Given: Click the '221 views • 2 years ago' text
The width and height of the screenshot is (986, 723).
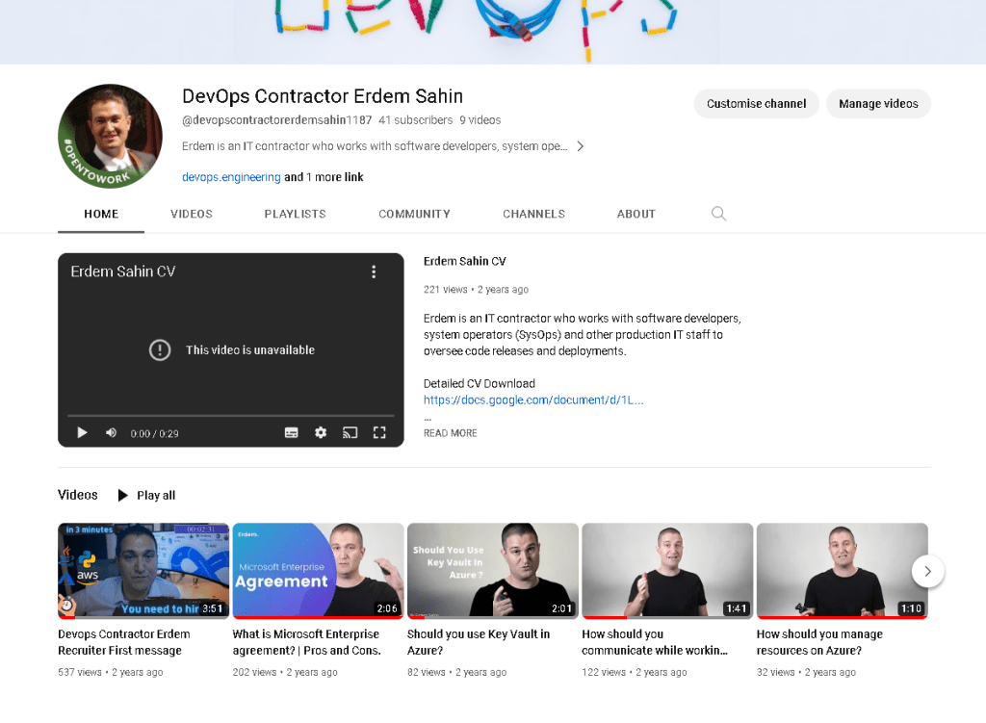Looking at the screenshot, I should [x=476, y=290].
